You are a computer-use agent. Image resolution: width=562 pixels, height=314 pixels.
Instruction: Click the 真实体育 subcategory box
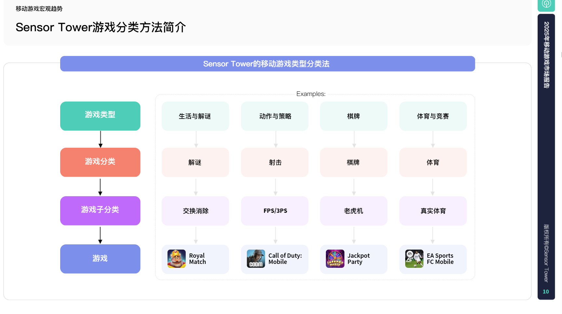(433, 211)
